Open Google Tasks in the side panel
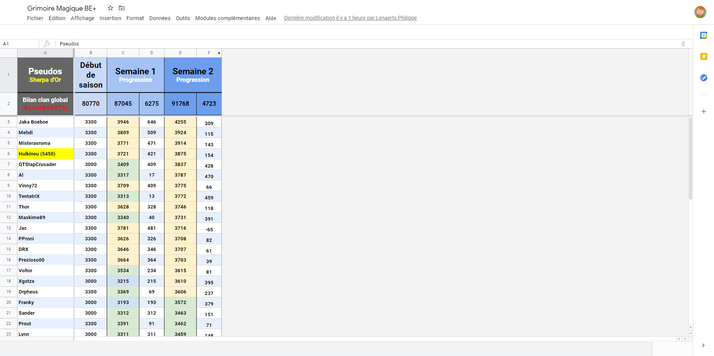The image size is (714, 356). tap(704, 78)
